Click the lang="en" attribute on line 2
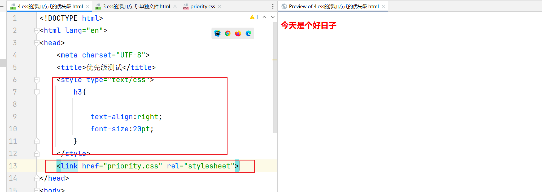The width and height of the screenshot is (542, 192). pyautogui.click(x=84, y=31)
